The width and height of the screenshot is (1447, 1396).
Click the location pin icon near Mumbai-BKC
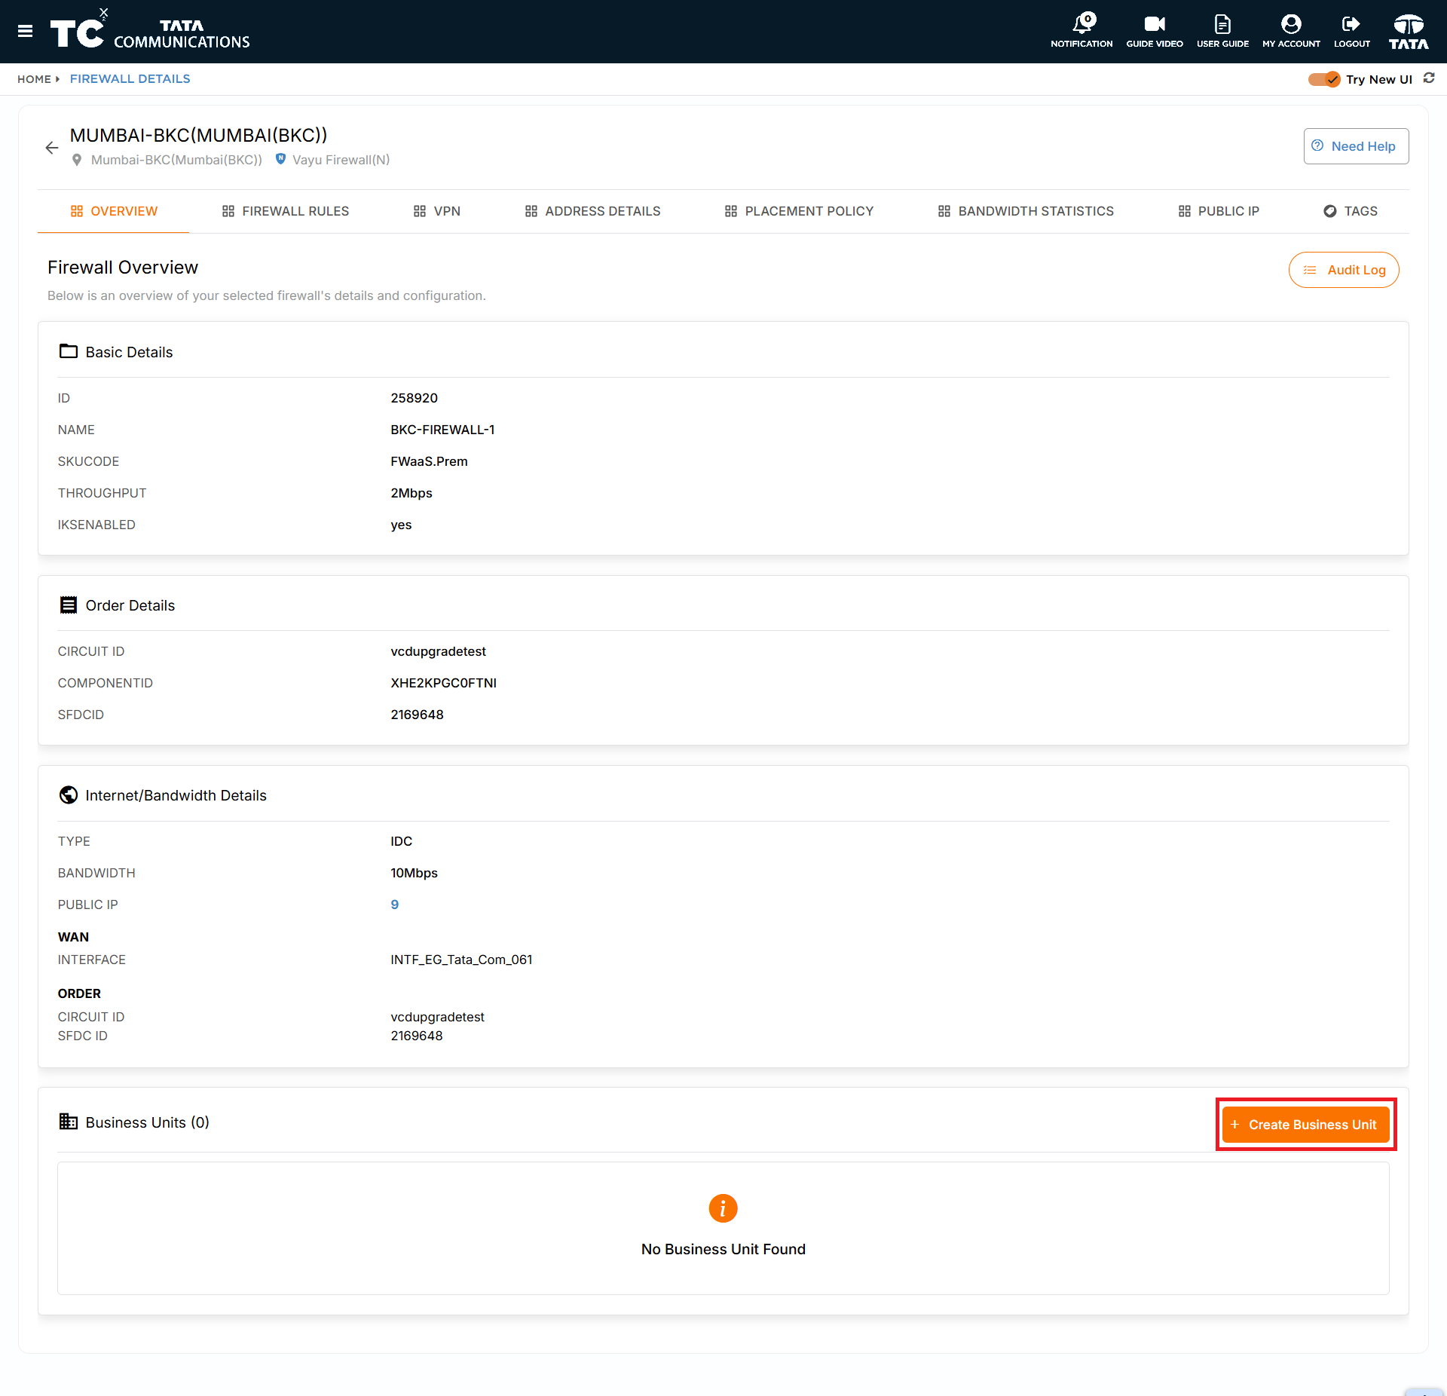[77, 160]
